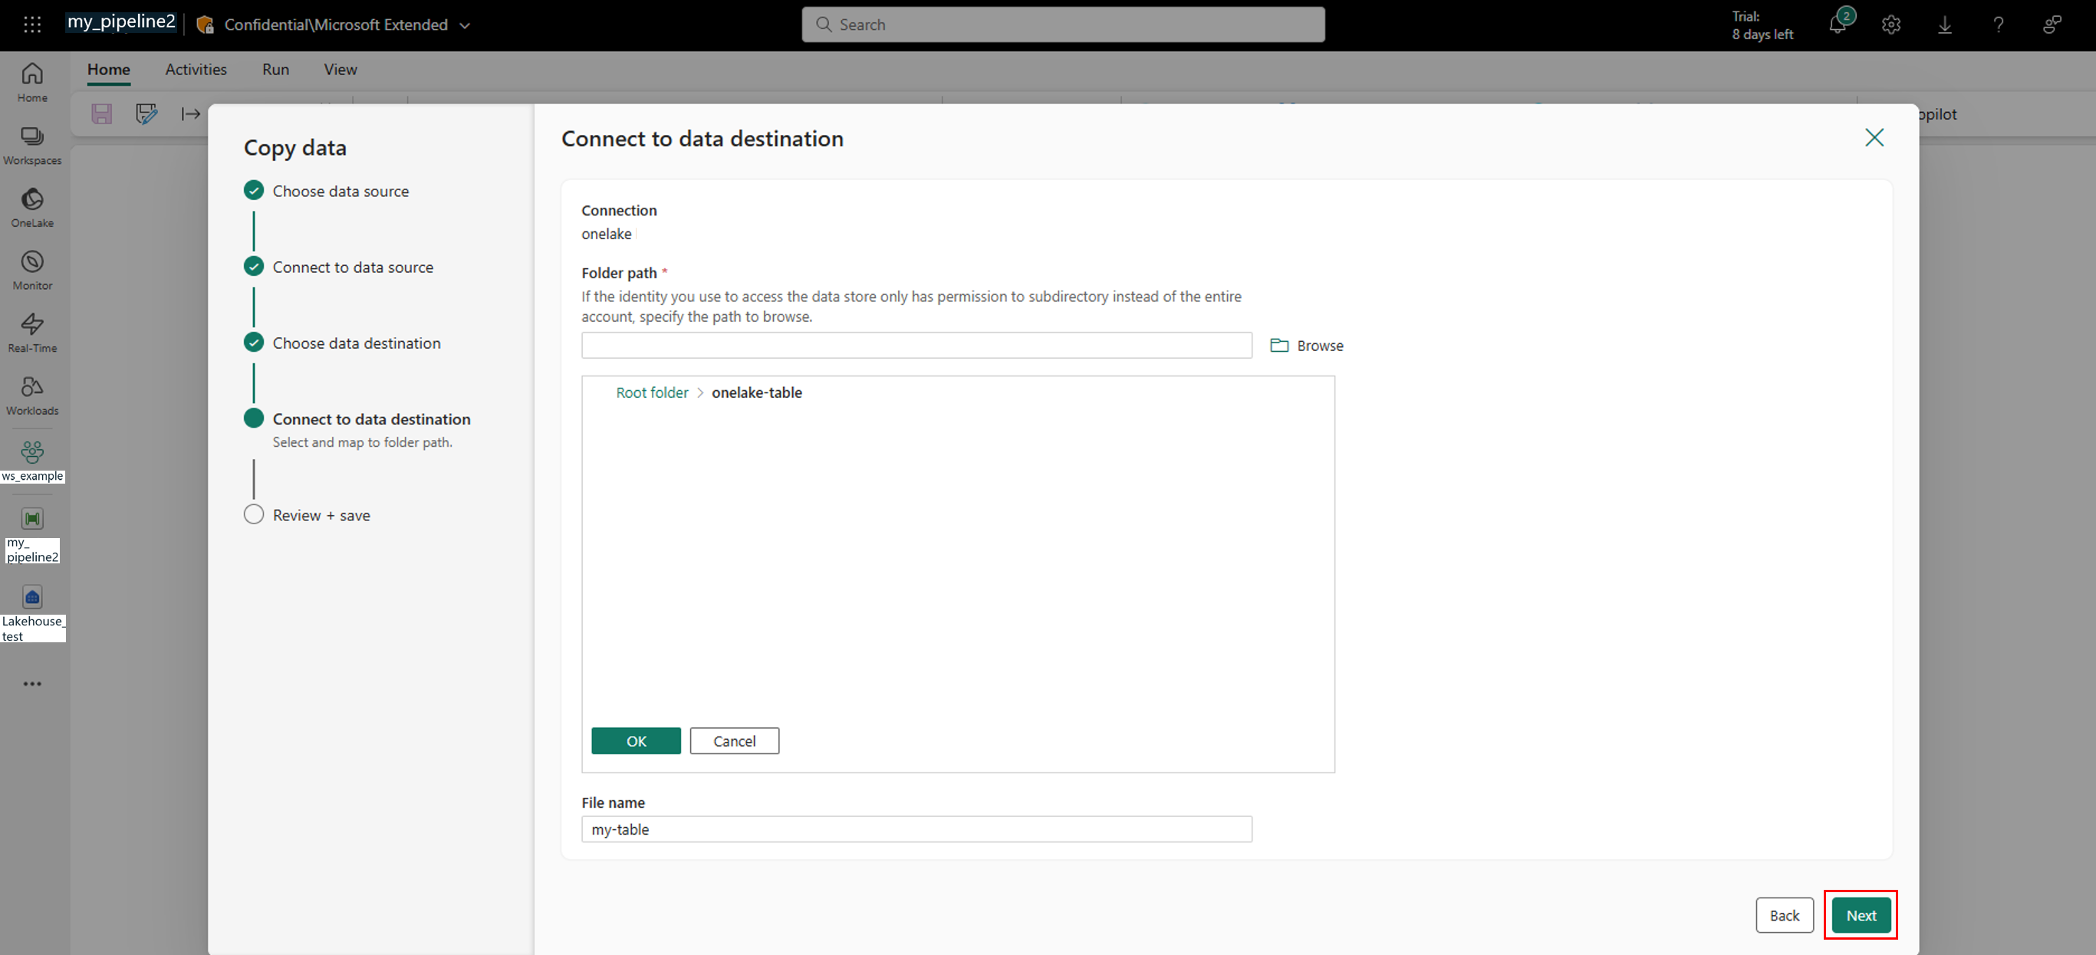This screenshot has height=955, width=2096.
Task: Click the app launcher waffle icon
Action: (x=31, y=25)
